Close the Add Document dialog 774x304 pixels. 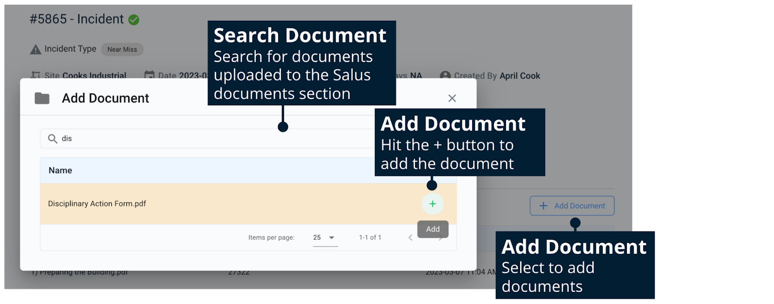pos(452,98)
